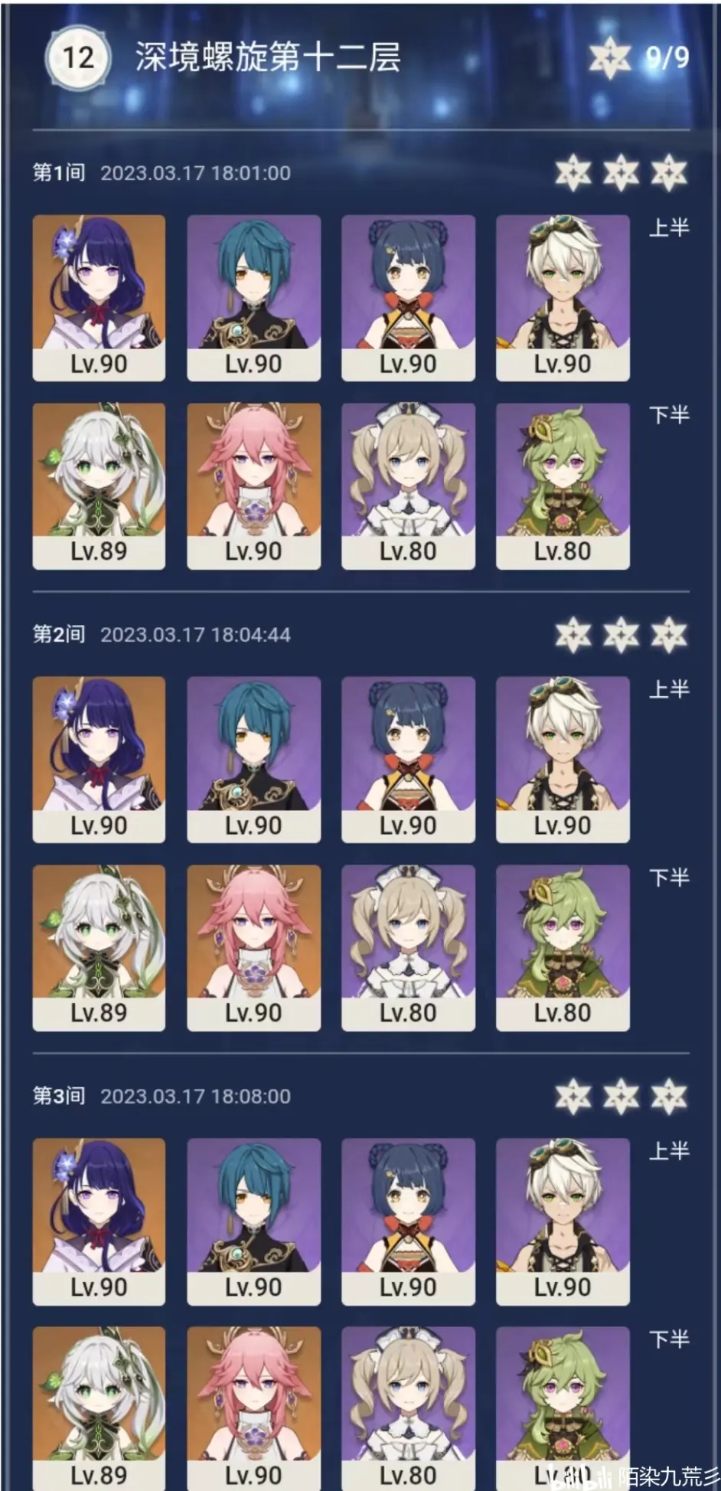Open Collei Lv.80 card in Chamber 1

[x=563, y=486]
